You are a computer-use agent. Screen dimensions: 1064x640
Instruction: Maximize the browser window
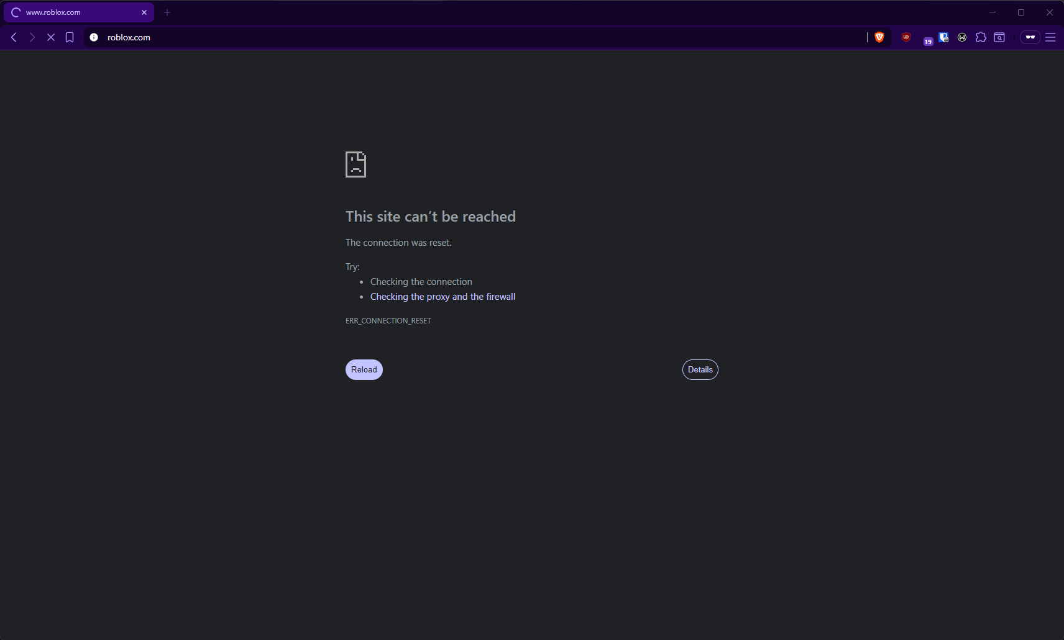click(x=1021, y=12)
